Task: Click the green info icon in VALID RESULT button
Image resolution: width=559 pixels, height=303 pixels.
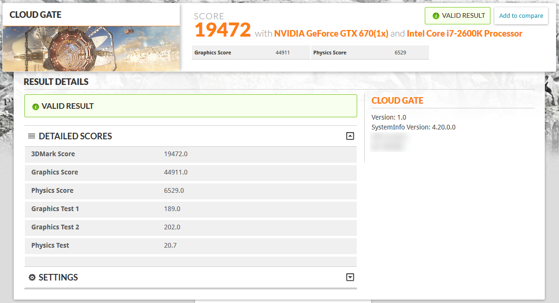Action: click(x=436, y=16)
